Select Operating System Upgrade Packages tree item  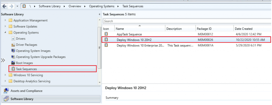point(41,57)
